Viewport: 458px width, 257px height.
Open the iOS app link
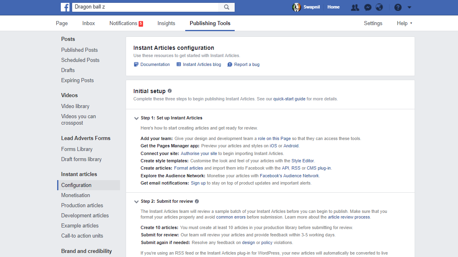pos(273,146)
